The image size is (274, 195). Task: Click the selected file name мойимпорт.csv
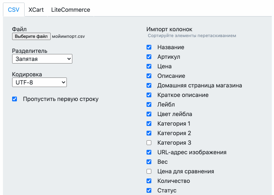[68, 36]
